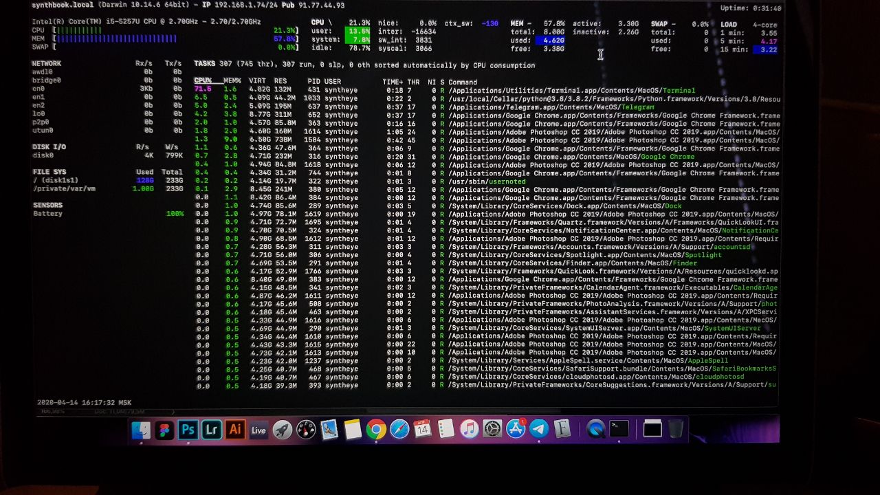Viewport: 880px width, 495px height.
Task: Select the Finder process row
Action: 487,263
